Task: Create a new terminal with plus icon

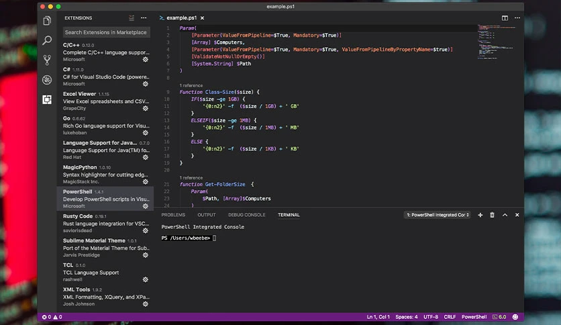Action: (x=480, y=215)
